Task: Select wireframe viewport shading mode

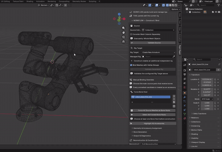Action: (167, 5)
